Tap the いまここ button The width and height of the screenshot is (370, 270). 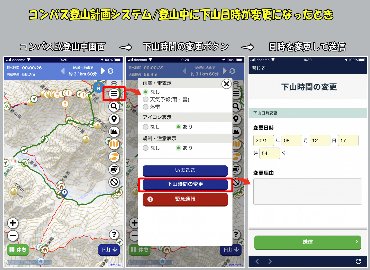tap(185, 170)
